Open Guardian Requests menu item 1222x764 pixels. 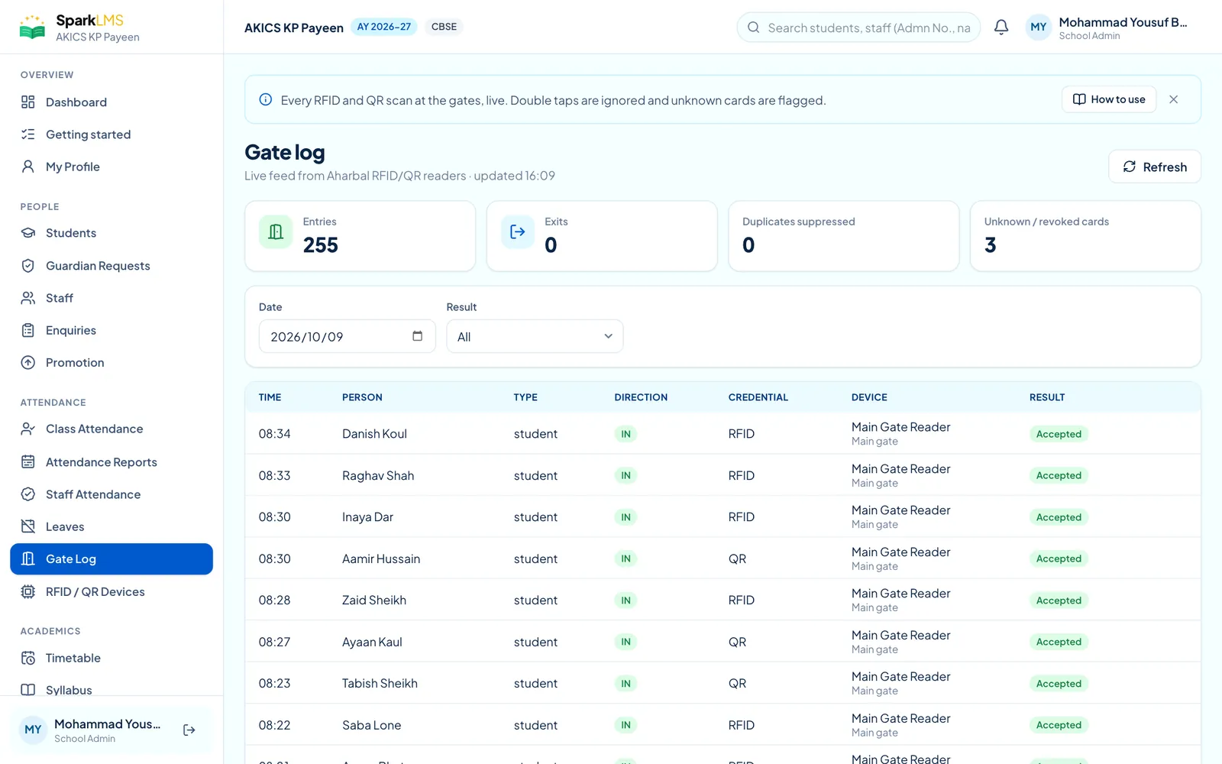112,266
